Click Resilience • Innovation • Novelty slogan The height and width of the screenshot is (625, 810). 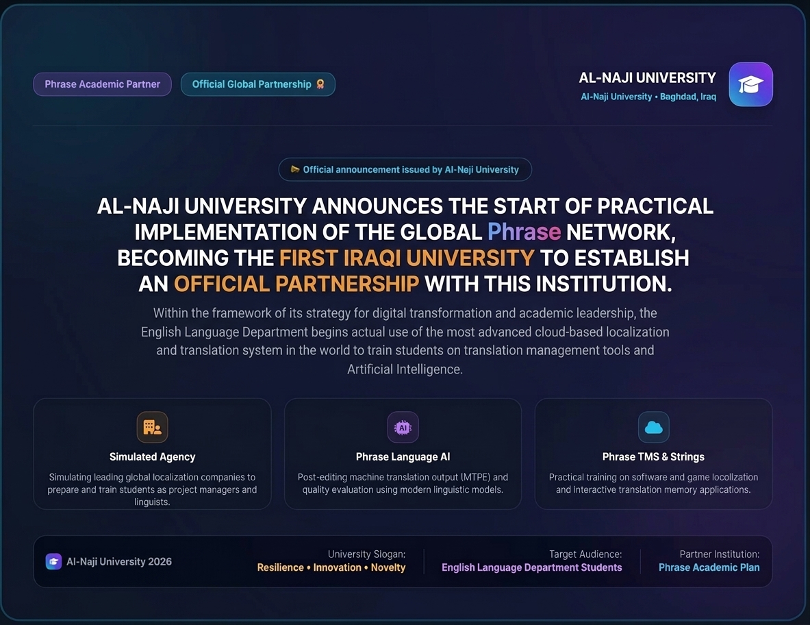(331, 567)
